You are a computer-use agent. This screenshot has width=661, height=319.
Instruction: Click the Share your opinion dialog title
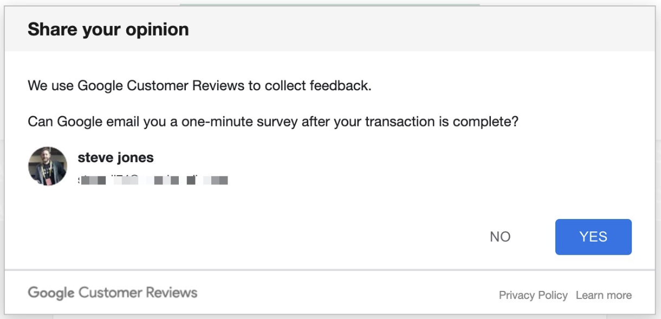point(108,29)
